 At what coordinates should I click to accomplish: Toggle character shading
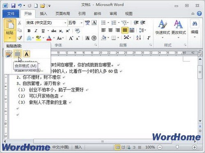[87, 38]
